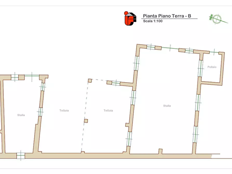Click the square pillar atop the dashed line
Screen dimensions: 232x174
[90, 81]
